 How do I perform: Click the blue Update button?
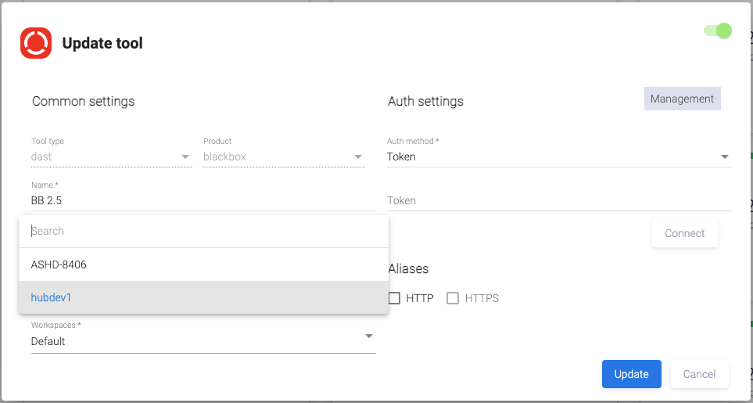point(631,374)
